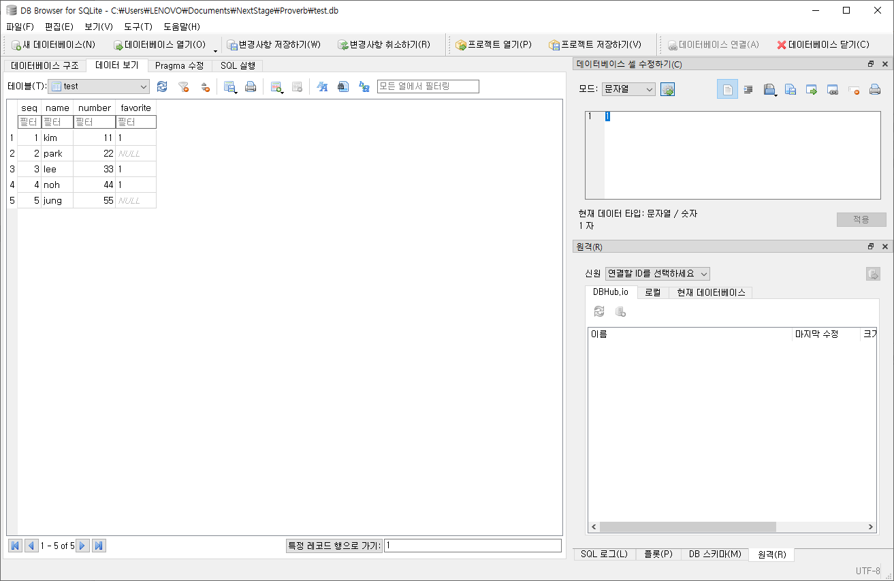
Task: Click the find binoculars icon
Action: click(343, 87)
